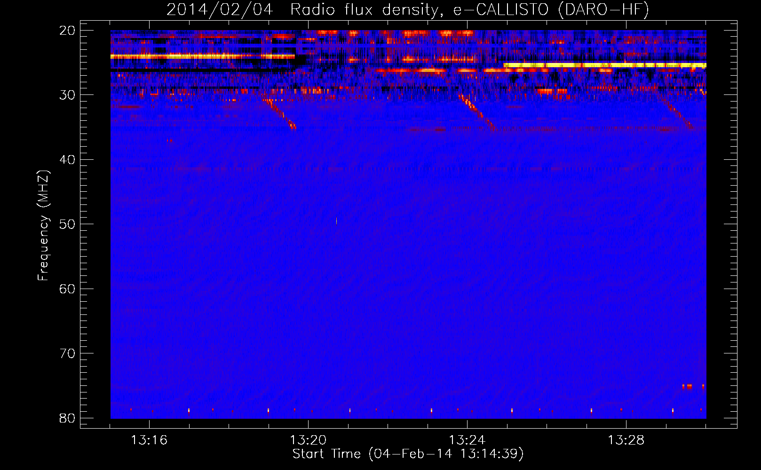
Task: Click the "Frequency (MHZ)" axis label
Action: click(x=43, y=226)
